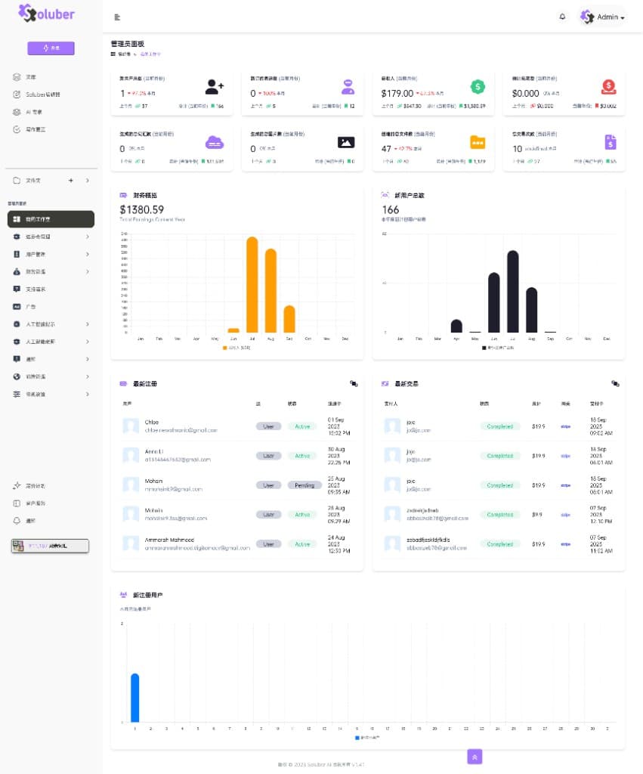Toggle the blue legend under daily users chart

(x=368, y=738)
